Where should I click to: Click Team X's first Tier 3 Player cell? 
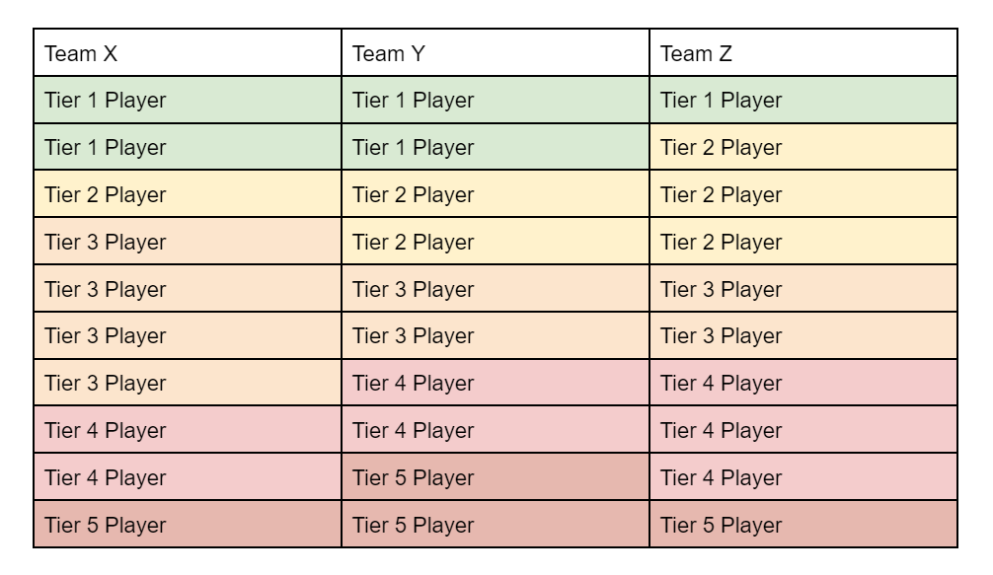point(188,241)
